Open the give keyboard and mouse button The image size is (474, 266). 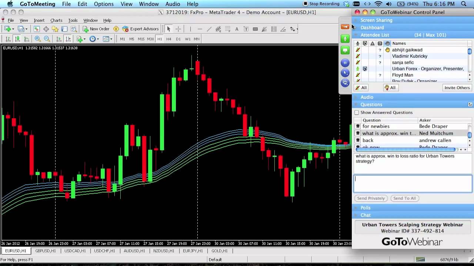pyautogui.click(x=345, y=73)
